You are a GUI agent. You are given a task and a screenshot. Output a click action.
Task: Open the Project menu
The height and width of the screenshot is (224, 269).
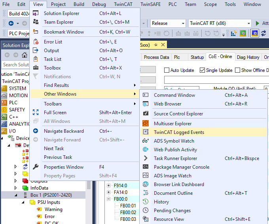click(58, 4)
